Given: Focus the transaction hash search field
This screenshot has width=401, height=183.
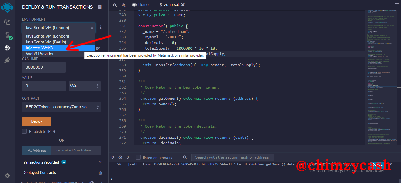Looking at the screenshot, I should coord(232,157).
